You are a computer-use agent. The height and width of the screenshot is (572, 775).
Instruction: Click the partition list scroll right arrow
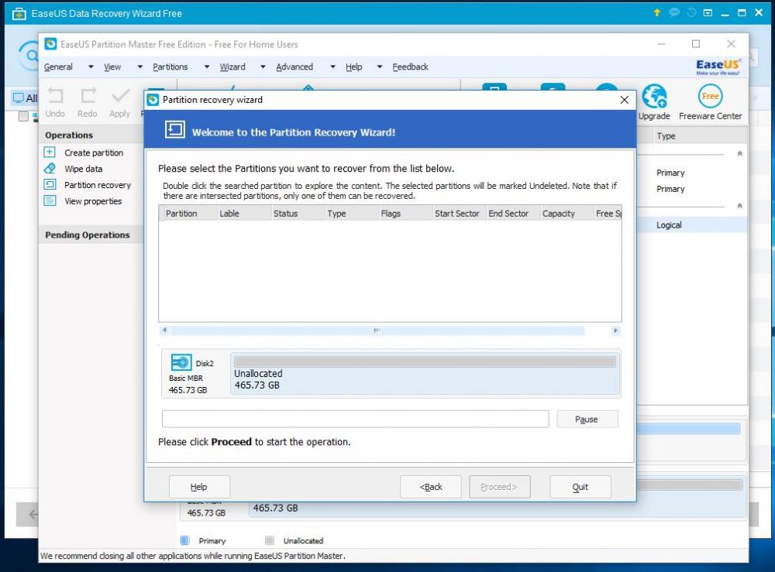pos(615,331)
